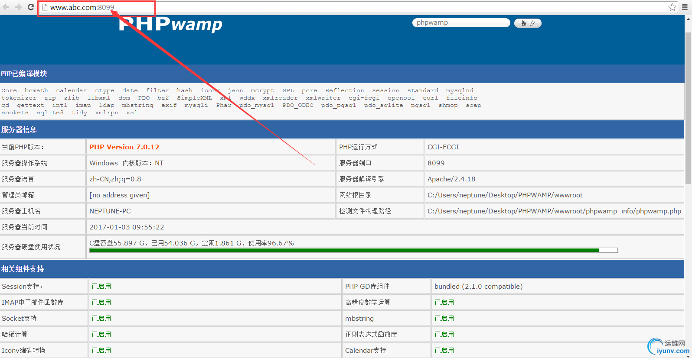Screen dimensions: 692x358
Task: Click the C盘容量 disk usage text
Action: 192,243
